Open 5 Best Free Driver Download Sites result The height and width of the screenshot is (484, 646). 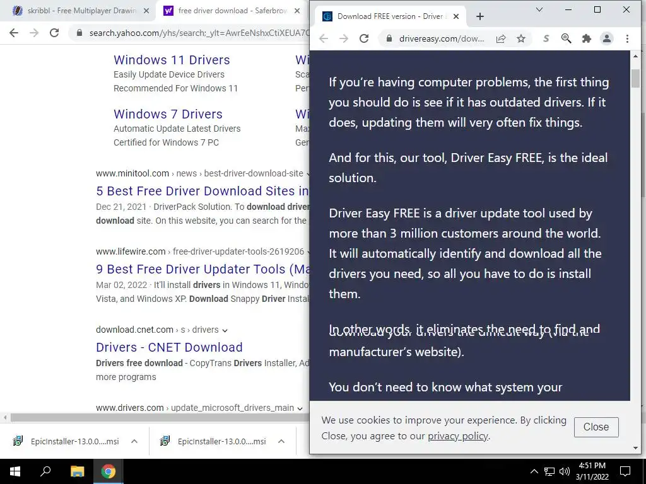[203, 191]
